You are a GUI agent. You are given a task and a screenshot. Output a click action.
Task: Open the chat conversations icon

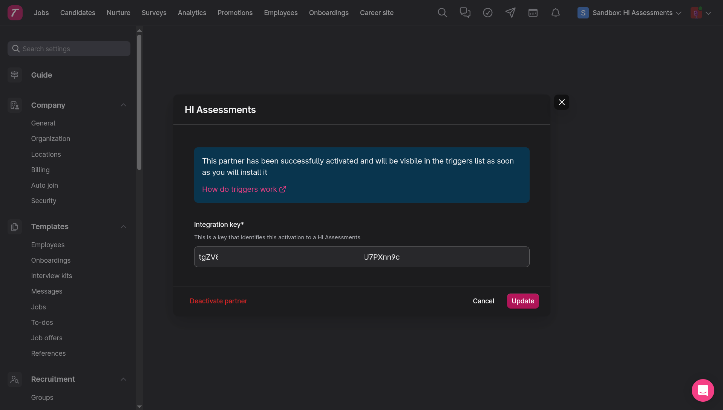click(x=465, y=13)
